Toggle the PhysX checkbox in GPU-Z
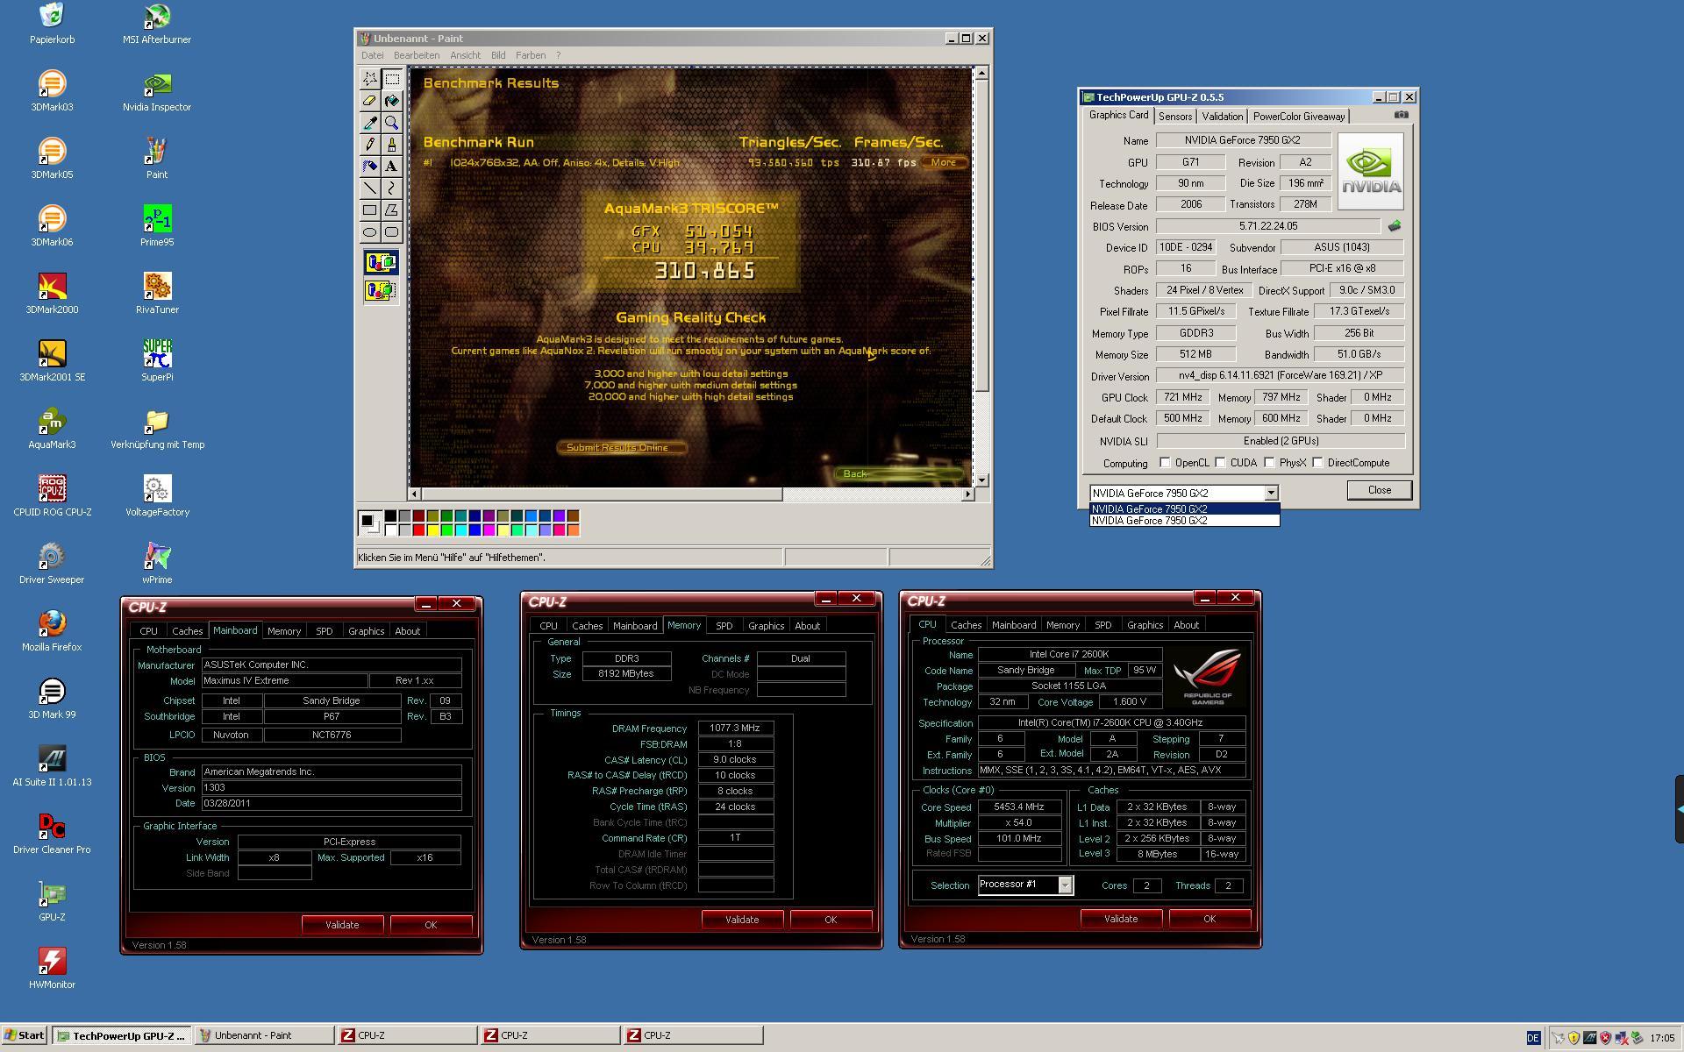Viewport: 1684px width, 1052px height. click(x=1269, y=462)
